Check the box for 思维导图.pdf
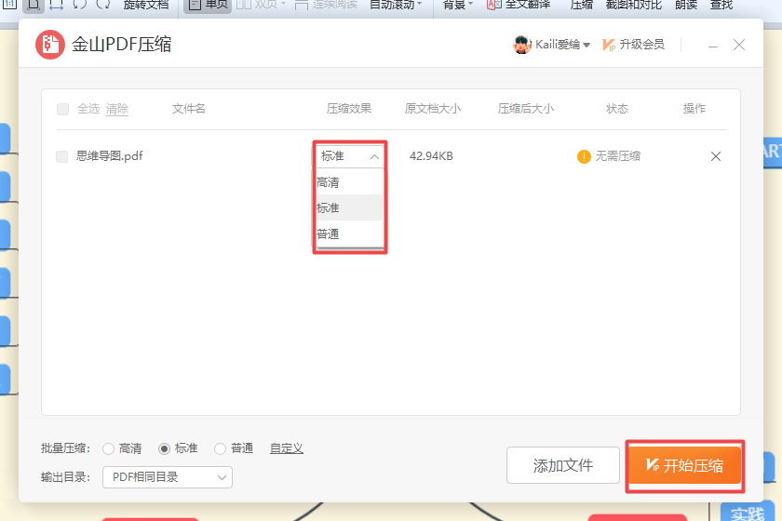The width and height of the screenshot is (782, 521). (x=61, y=156)
